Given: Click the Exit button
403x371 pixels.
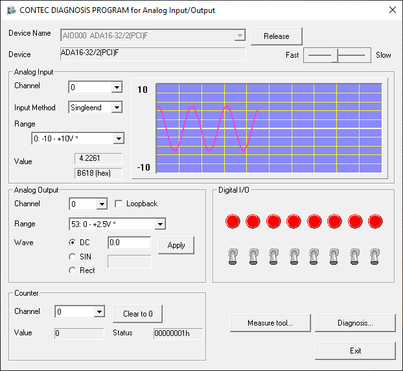Looking at the screenshot, I should [355, 351].
